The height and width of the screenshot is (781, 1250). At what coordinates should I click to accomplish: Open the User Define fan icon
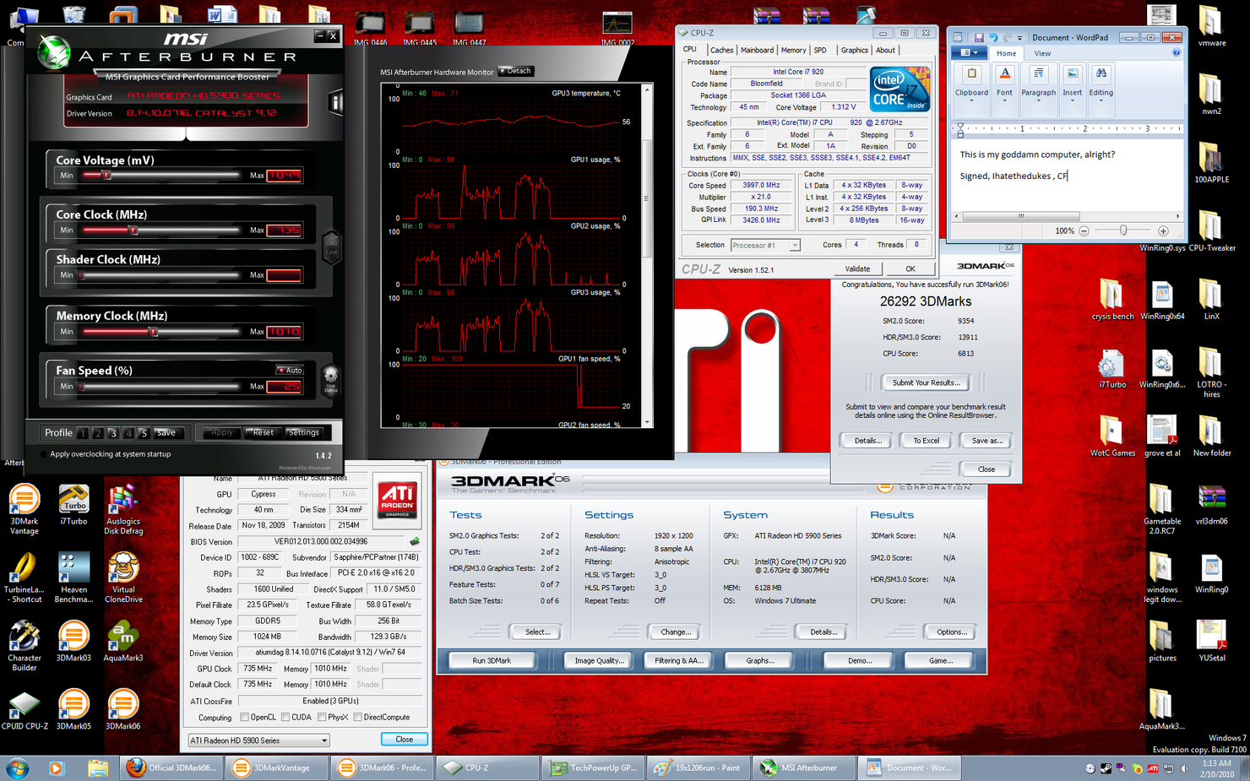331,379
